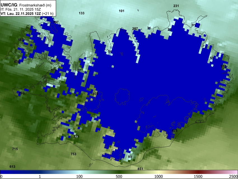
Task: Click the 'UWC/IG: Frostmarkshæð (m)' title text
Action: coord(26,5)
